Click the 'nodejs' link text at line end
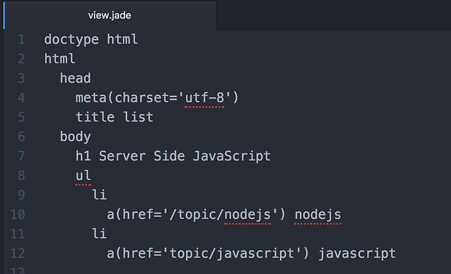 coord(318,215)
